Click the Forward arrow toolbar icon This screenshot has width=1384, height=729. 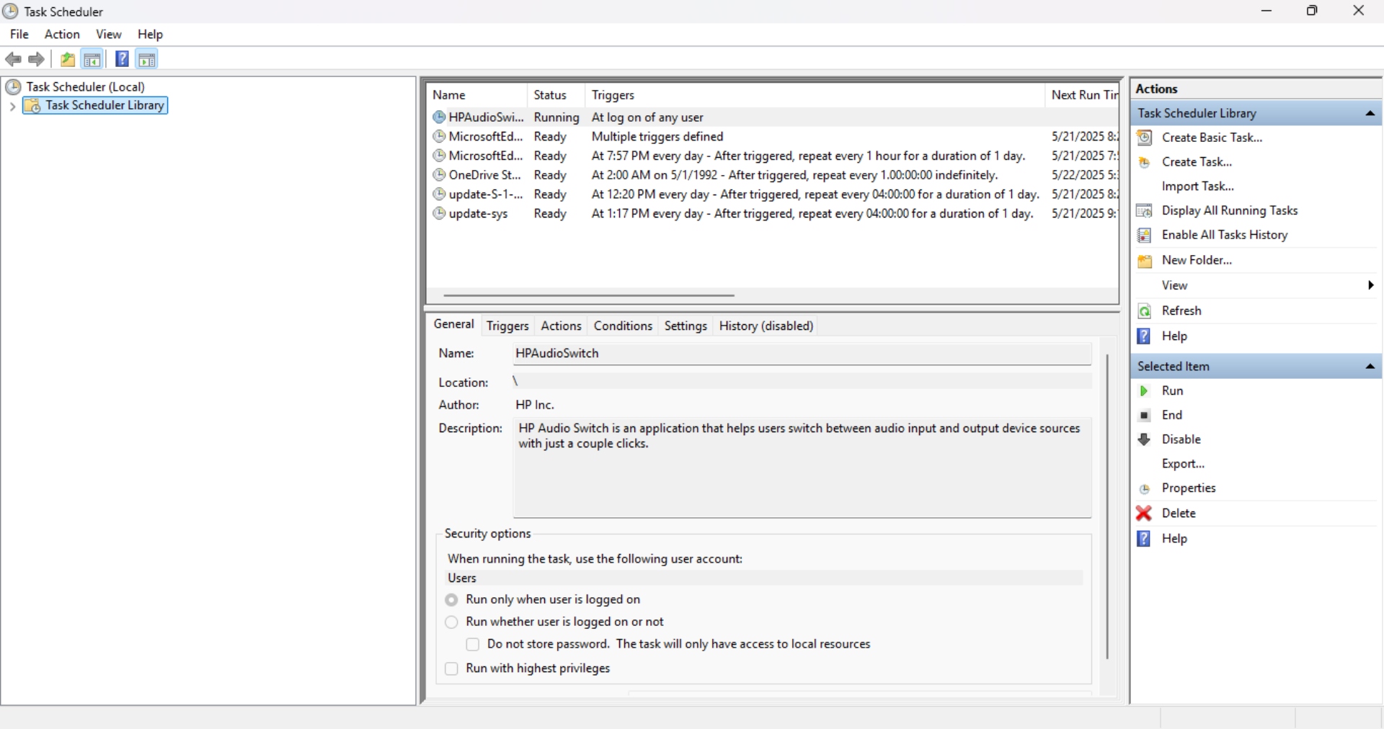(x=36, y=60)
